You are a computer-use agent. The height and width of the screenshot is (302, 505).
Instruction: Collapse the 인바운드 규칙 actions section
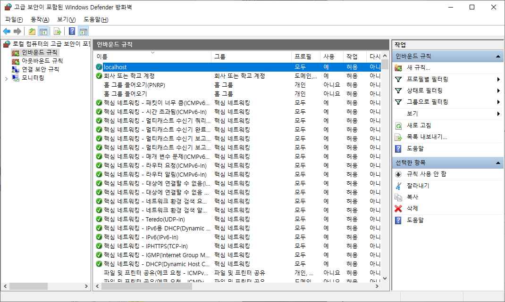point(498,57)
